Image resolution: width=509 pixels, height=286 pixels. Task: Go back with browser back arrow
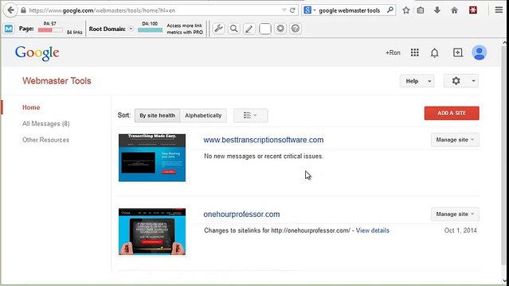tap(10, 10)
